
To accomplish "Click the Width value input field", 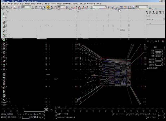I will click(x=158, y=54).
